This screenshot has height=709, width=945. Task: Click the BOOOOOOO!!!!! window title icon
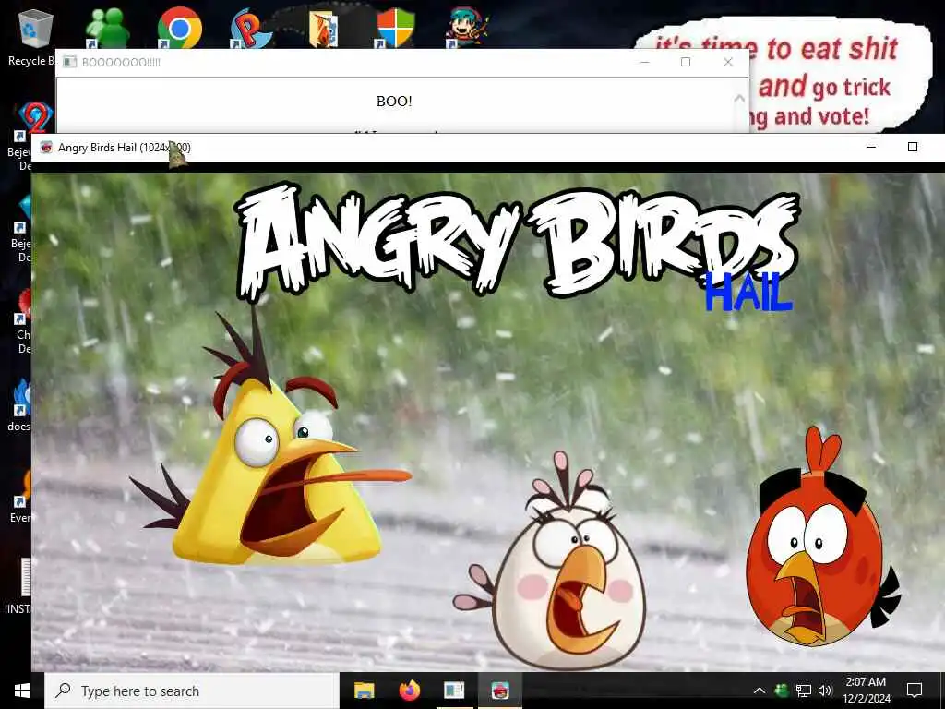(70, 62)
